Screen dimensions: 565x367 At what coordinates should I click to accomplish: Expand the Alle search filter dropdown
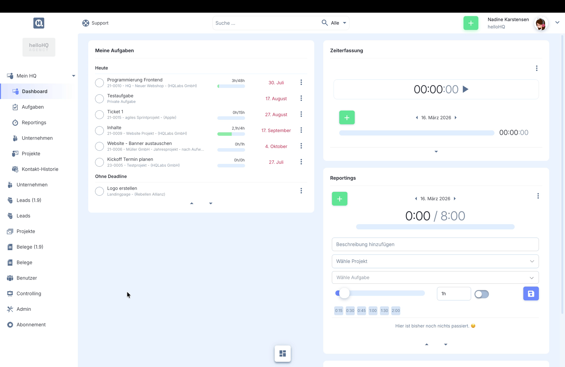tap(338, 23)
